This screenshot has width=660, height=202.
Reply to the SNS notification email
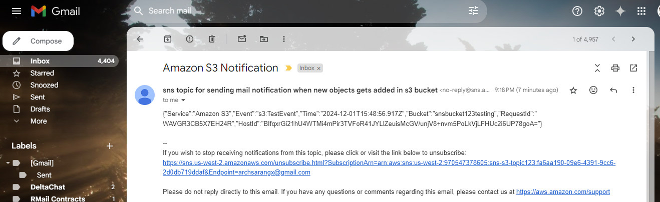click(613, 90)
